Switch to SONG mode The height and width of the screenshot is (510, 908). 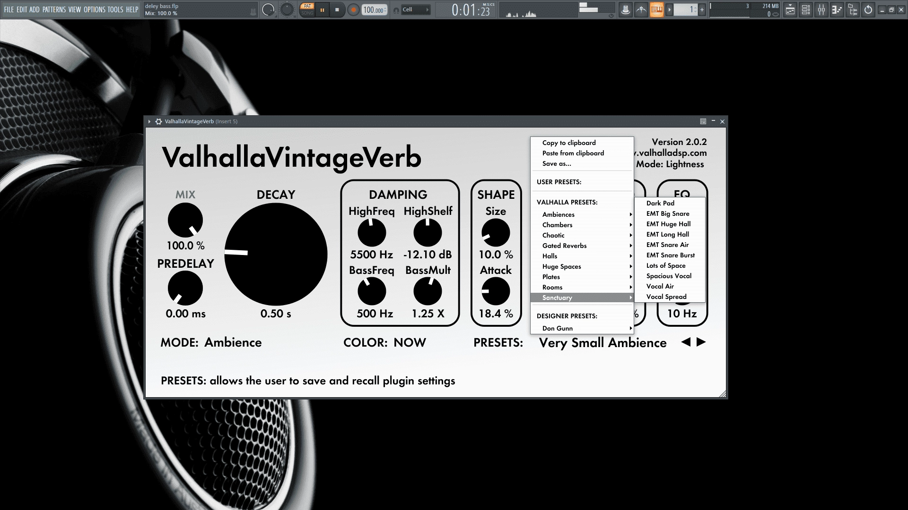(307, 13)
